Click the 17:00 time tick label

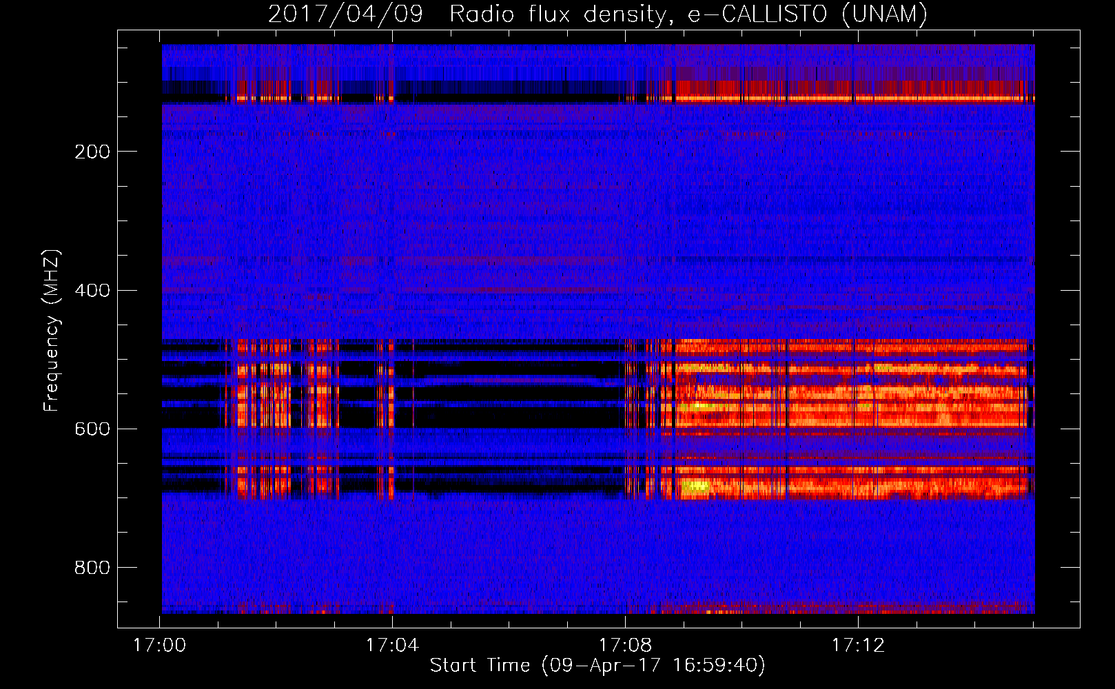(x=159, y=646)
